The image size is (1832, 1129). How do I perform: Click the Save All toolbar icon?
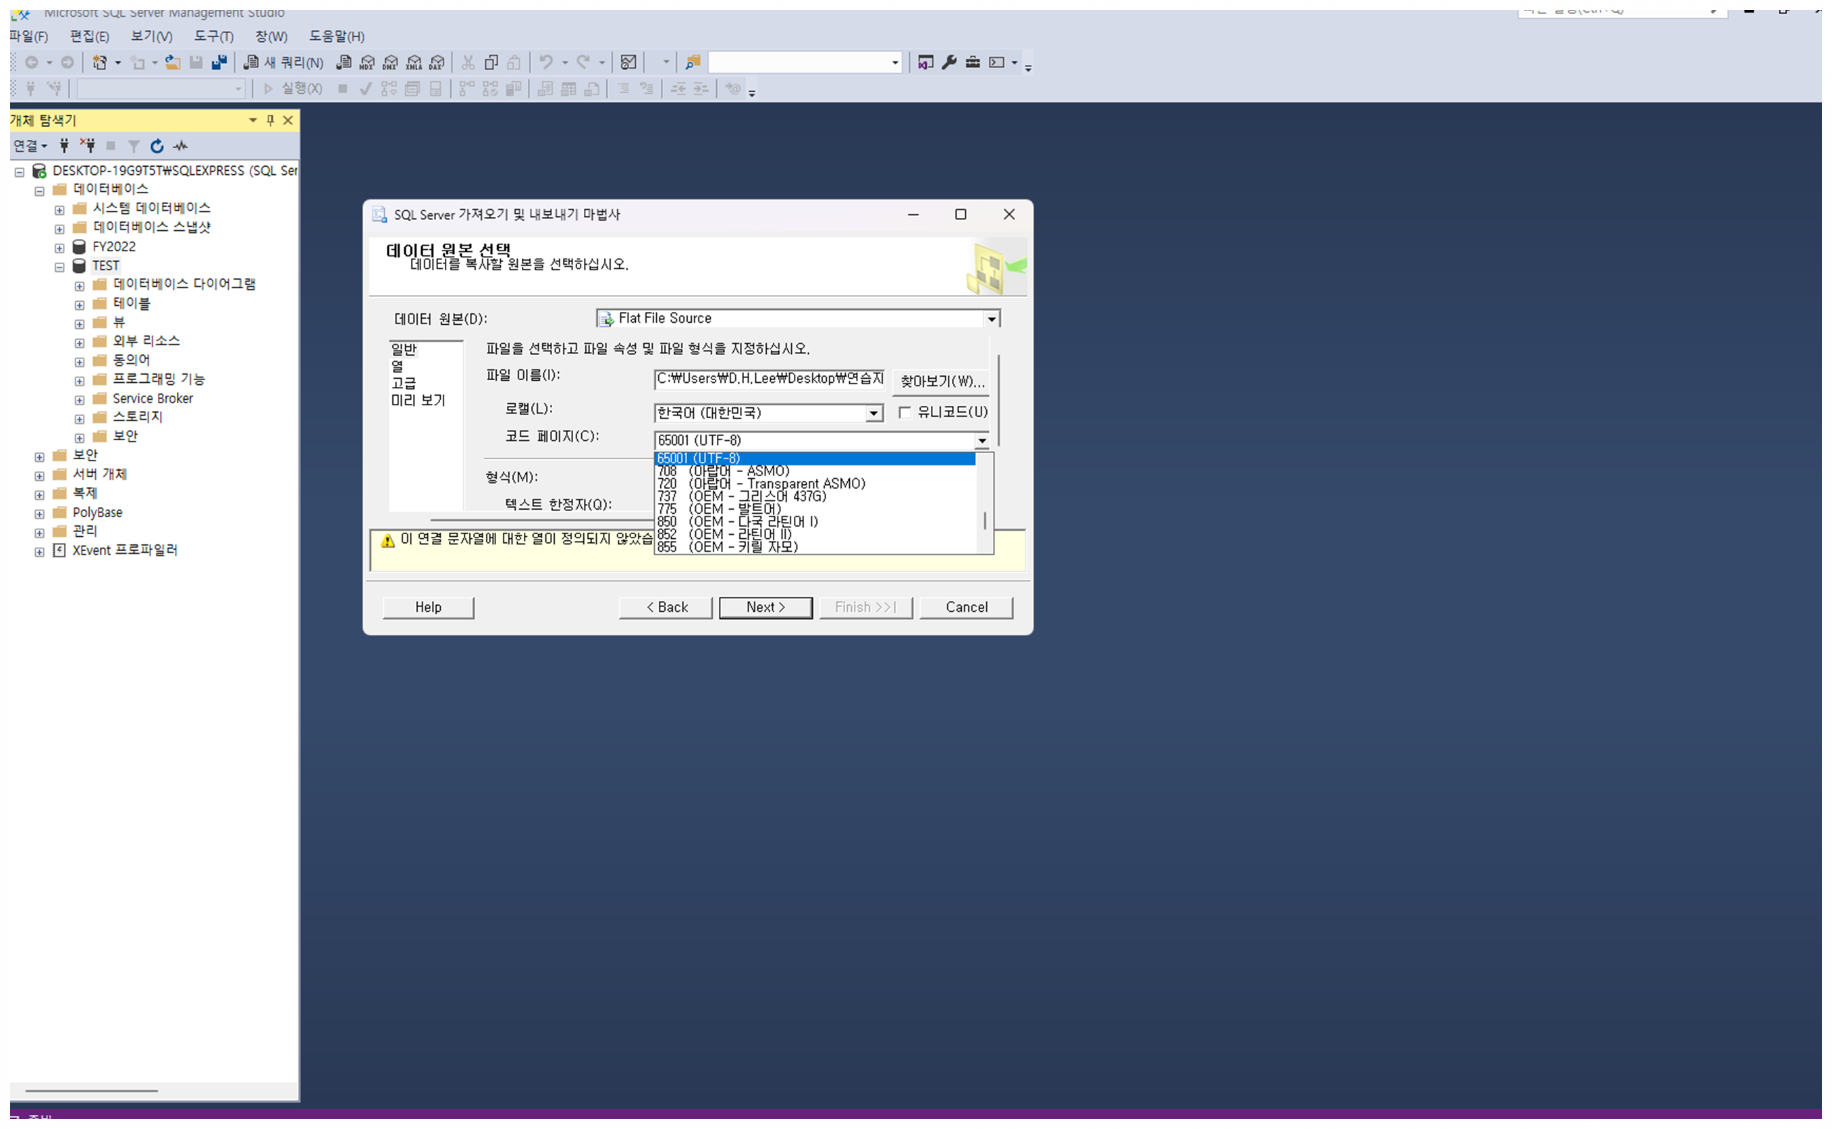219,63
